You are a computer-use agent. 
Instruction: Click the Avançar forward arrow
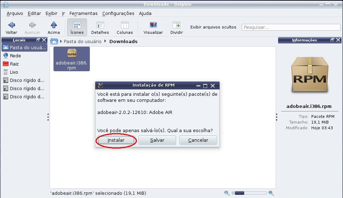click(x=32, y=27)
